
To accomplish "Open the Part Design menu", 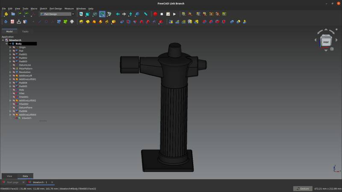I will [x=56, y=9].
